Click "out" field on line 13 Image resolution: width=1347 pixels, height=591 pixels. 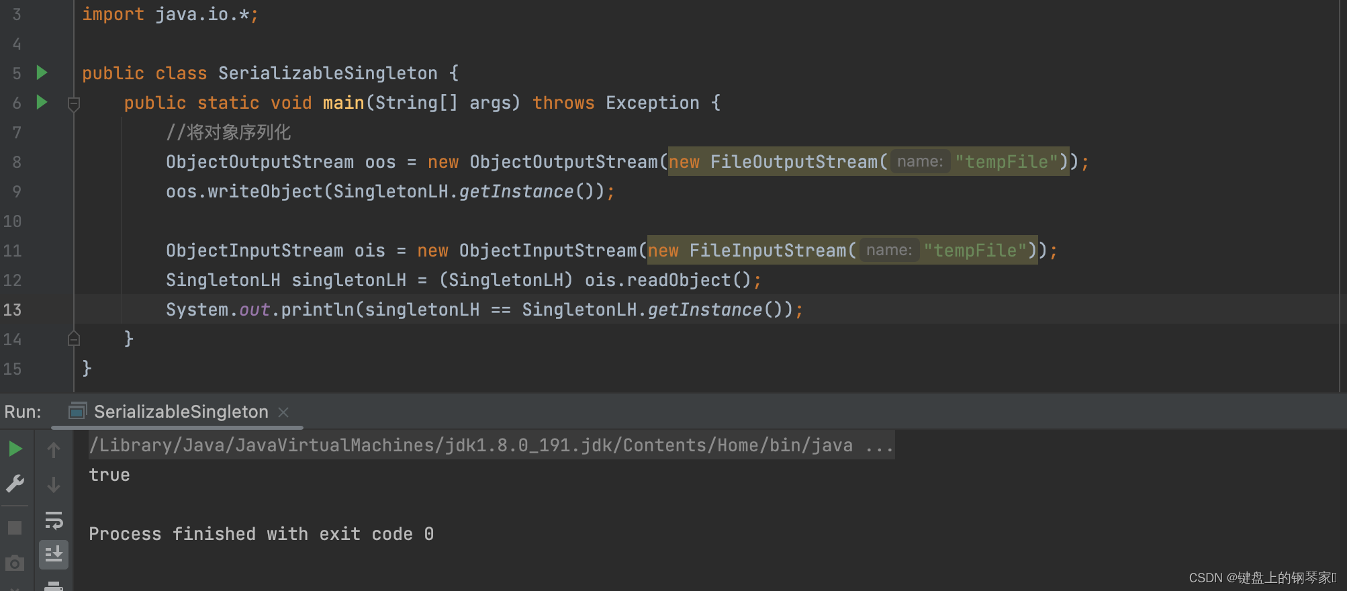click(x=254, y=310)
